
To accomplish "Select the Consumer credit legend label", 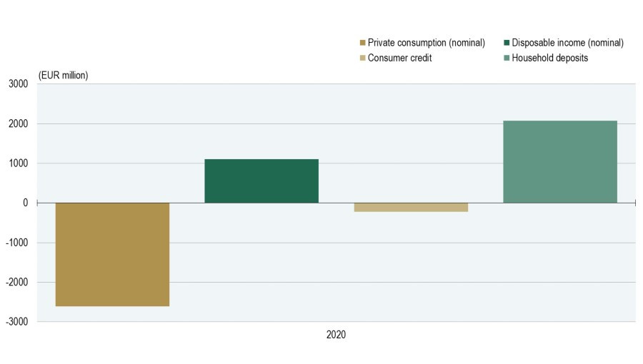I will [x=399, y=58].
